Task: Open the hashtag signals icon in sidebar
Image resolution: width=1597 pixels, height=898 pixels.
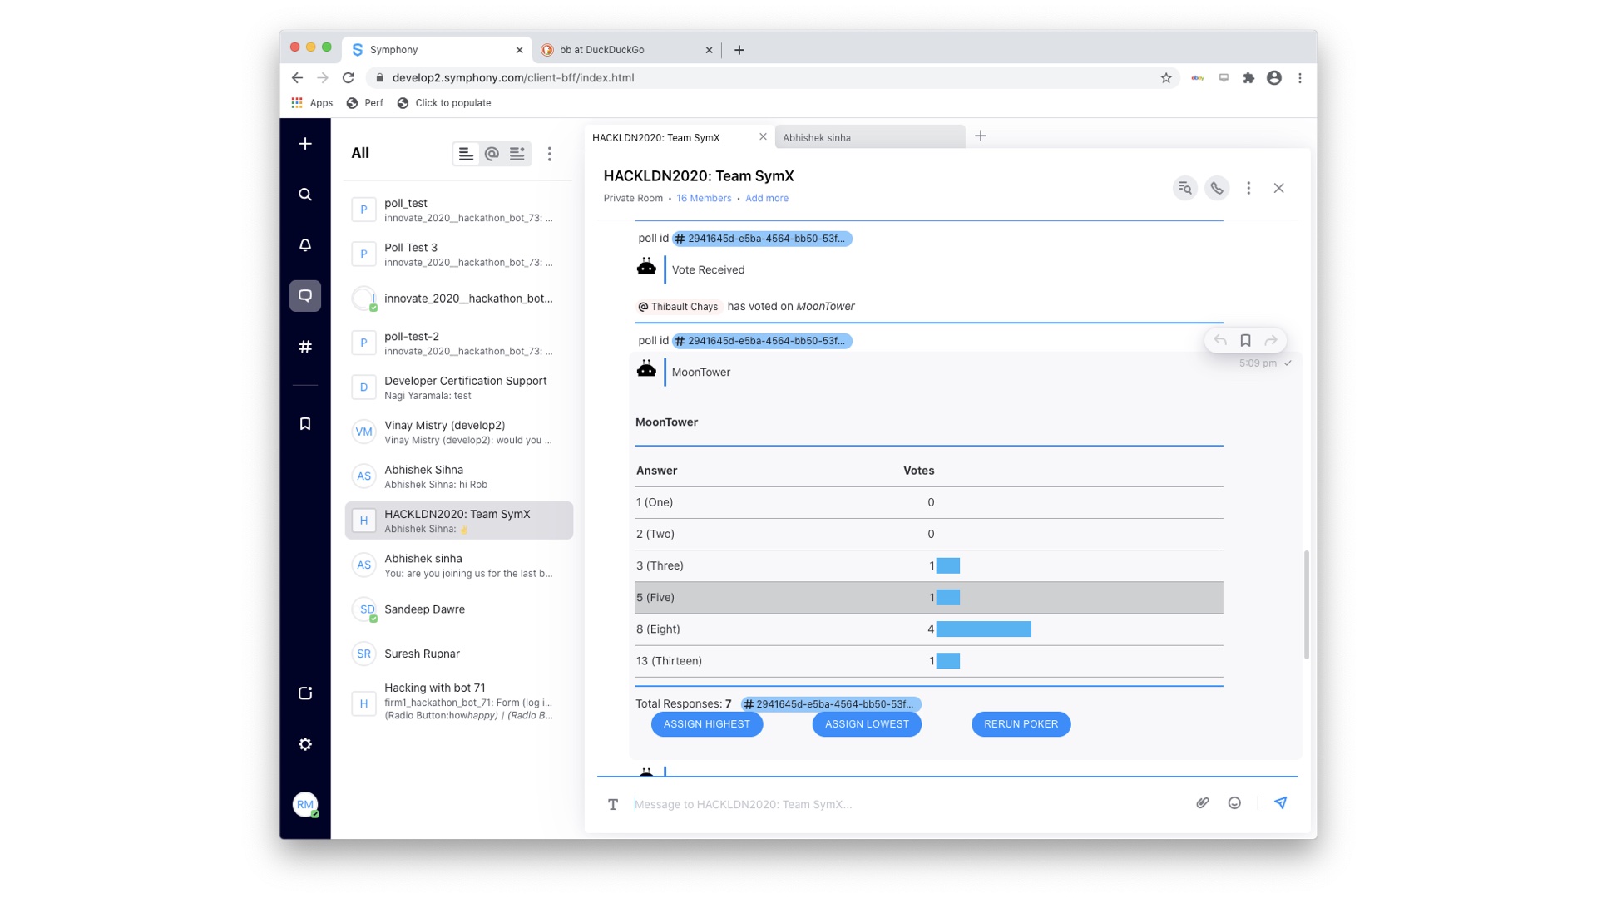Action: point(305,347)
